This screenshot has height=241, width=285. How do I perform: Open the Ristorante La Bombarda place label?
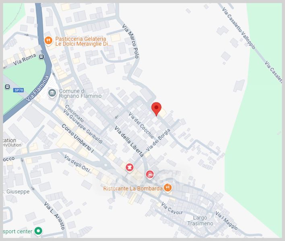[133, 188]
